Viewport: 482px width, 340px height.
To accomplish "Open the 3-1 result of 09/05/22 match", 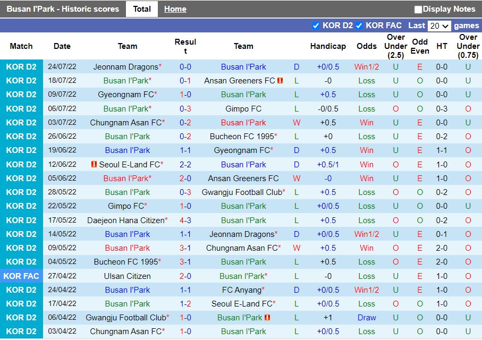I will point(185,248).
